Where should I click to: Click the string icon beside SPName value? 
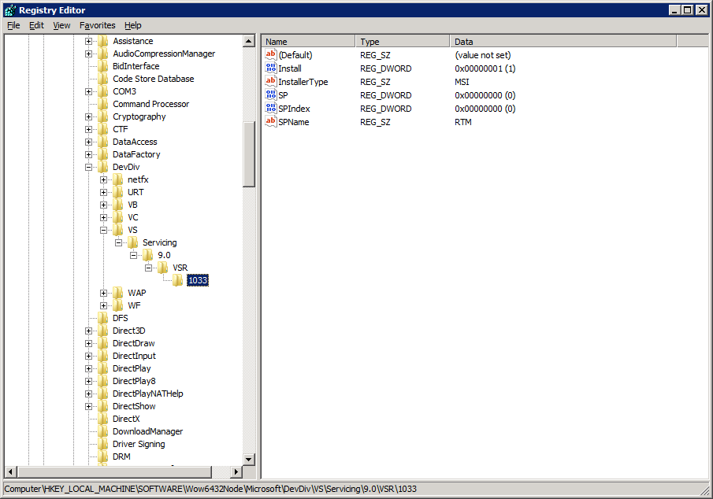click(270, 122)
